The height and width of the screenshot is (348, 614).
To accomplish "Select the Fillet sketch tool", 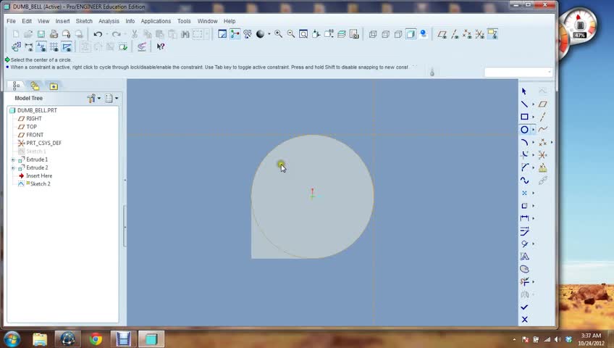I will point(524,155).
